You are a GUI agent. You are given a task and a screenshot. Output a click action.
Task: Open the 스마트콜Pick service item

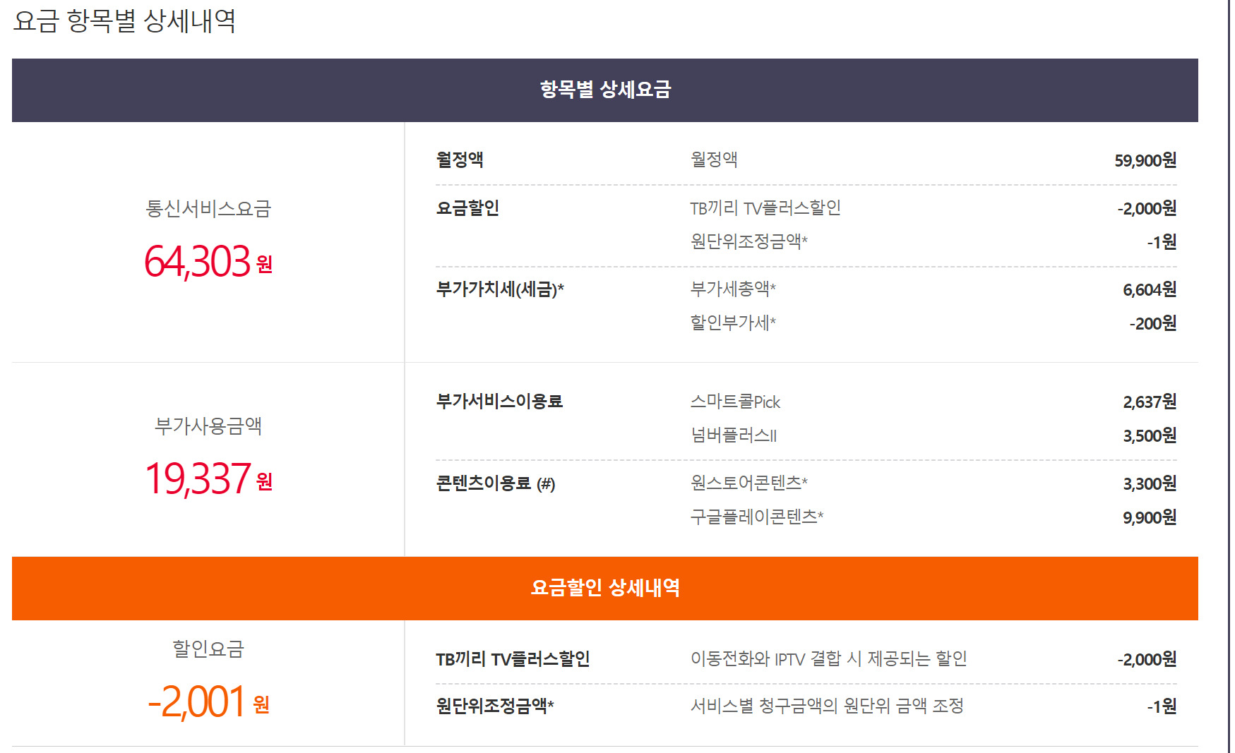click(734, 402)
